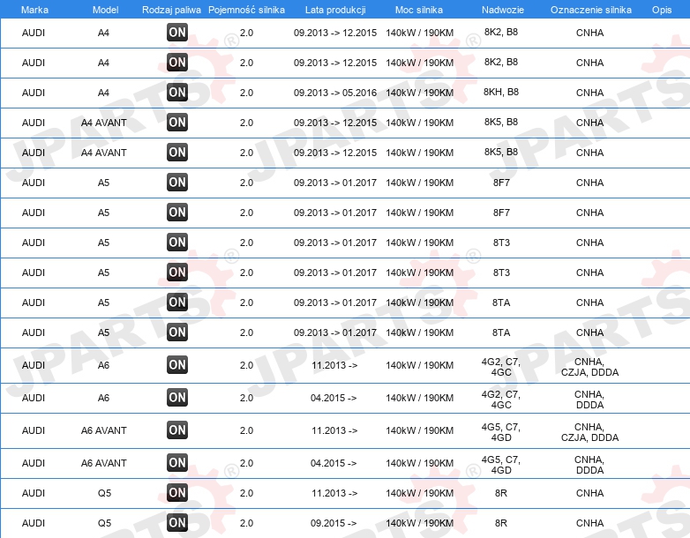Click the A4 model cell in the 8KH row
Viewport: 690px width, 538px height.
[103, 93]
